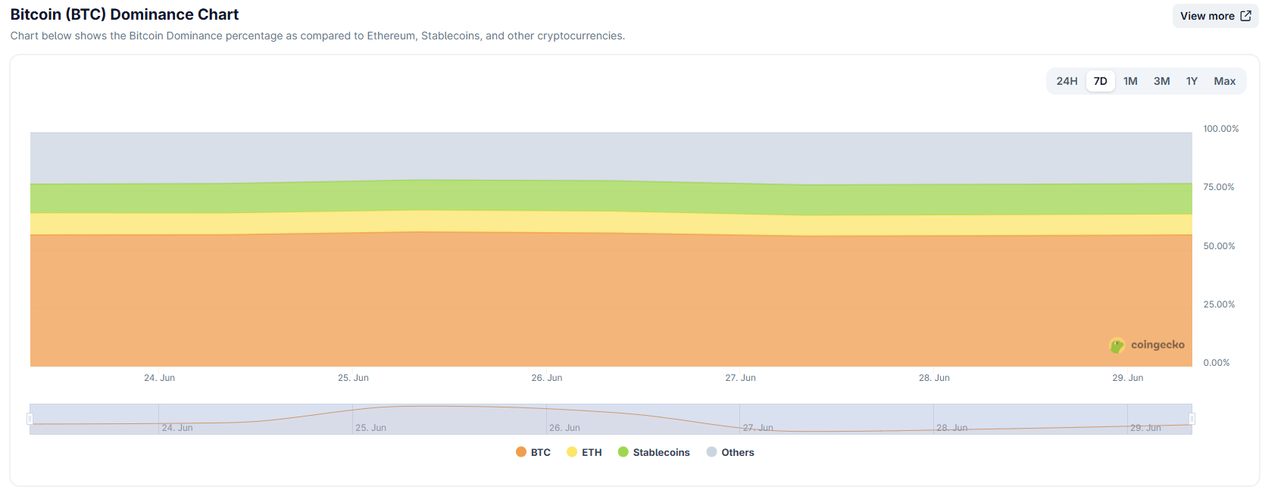Open the View more link
1284x493 pixels.
point(1215,16)
